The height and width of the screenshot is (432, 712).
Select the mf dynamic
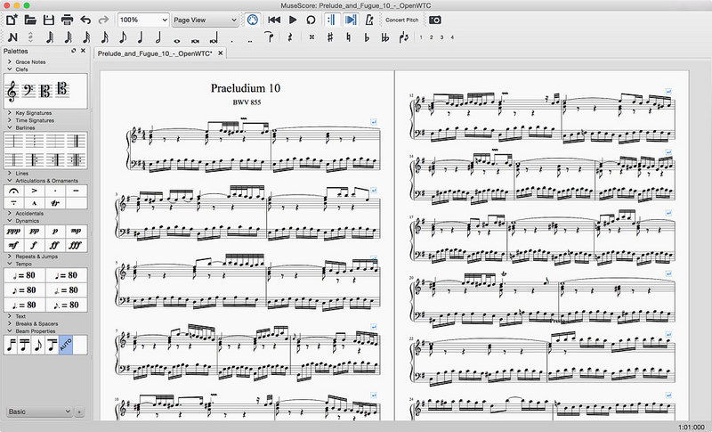point(14,245)
